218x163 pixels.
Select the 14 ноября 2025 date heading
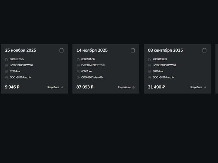tap(92, 50)
